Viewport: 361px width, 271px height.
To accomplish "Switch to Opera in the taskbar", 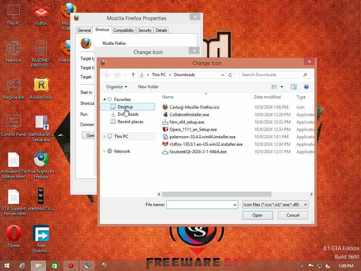I will [71, 266].
